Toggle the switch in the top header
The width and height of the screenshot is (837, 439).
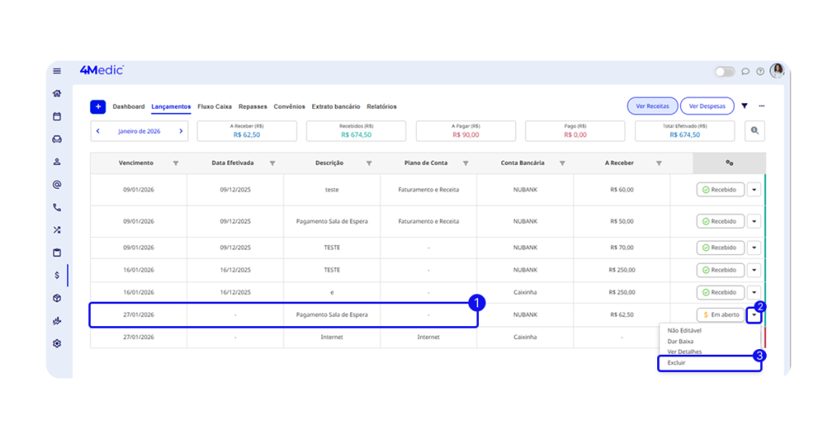point(725,71)
